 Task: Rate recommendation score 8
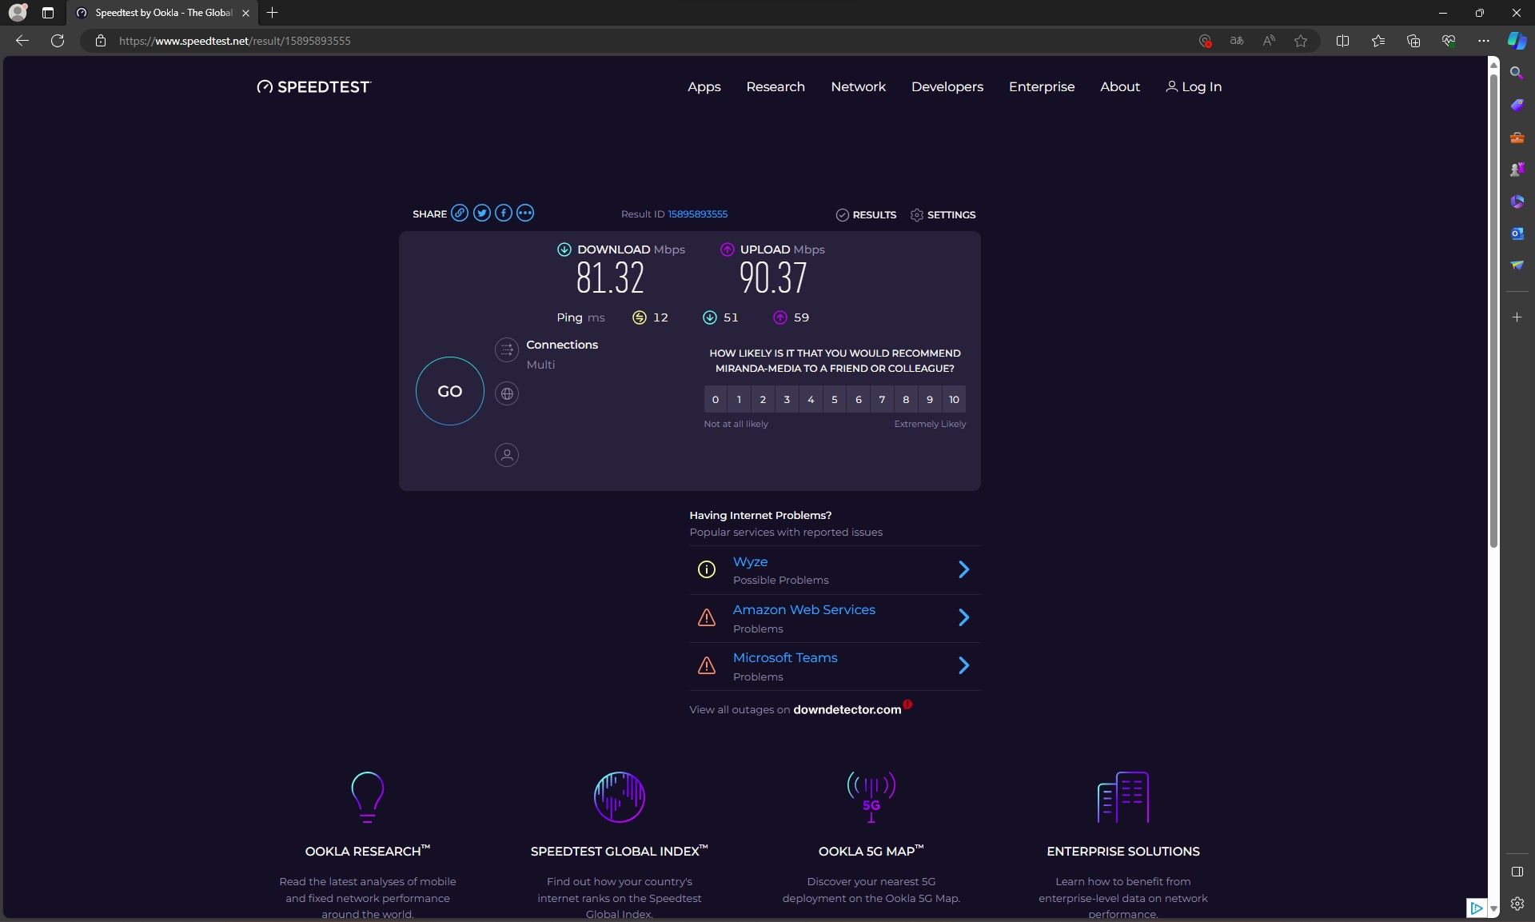tap(906, 399)
